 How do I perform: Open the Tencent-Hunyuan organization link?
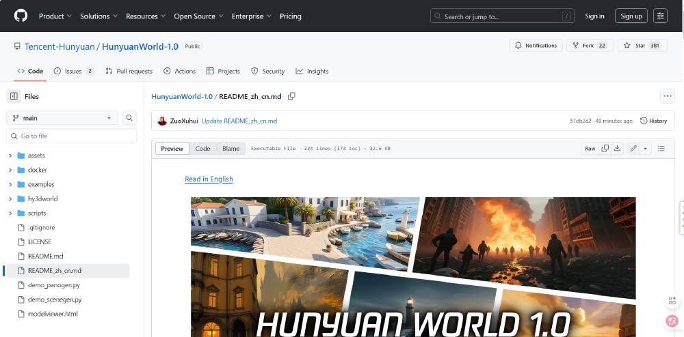(60, 46)
